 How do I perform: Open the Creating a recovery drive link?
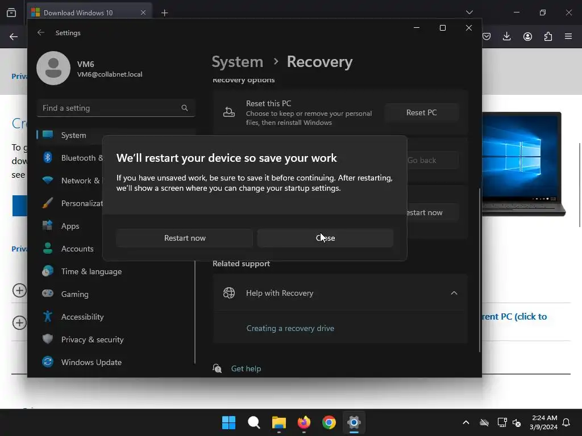(x=290, y=328)
